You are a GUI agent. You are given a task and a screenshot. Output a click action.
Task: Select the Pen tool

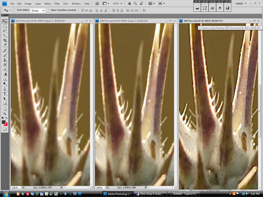point(5,89)
